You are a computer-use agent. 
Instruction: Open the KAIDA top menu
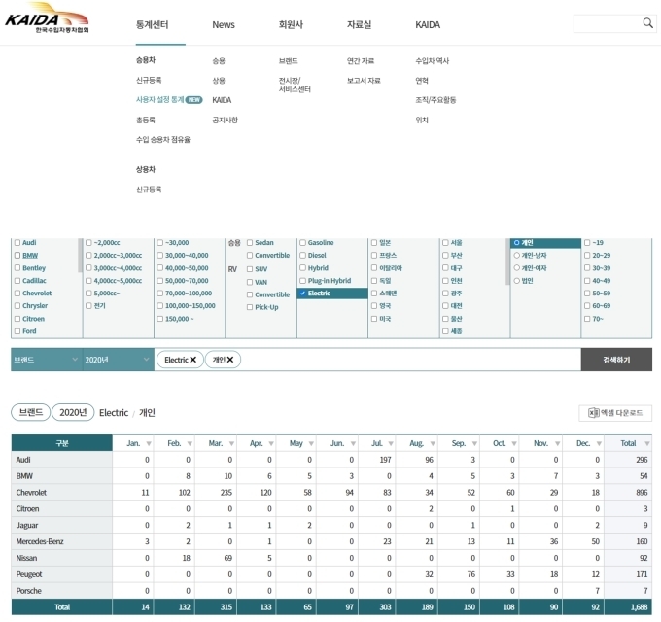(x=428, y=25)
